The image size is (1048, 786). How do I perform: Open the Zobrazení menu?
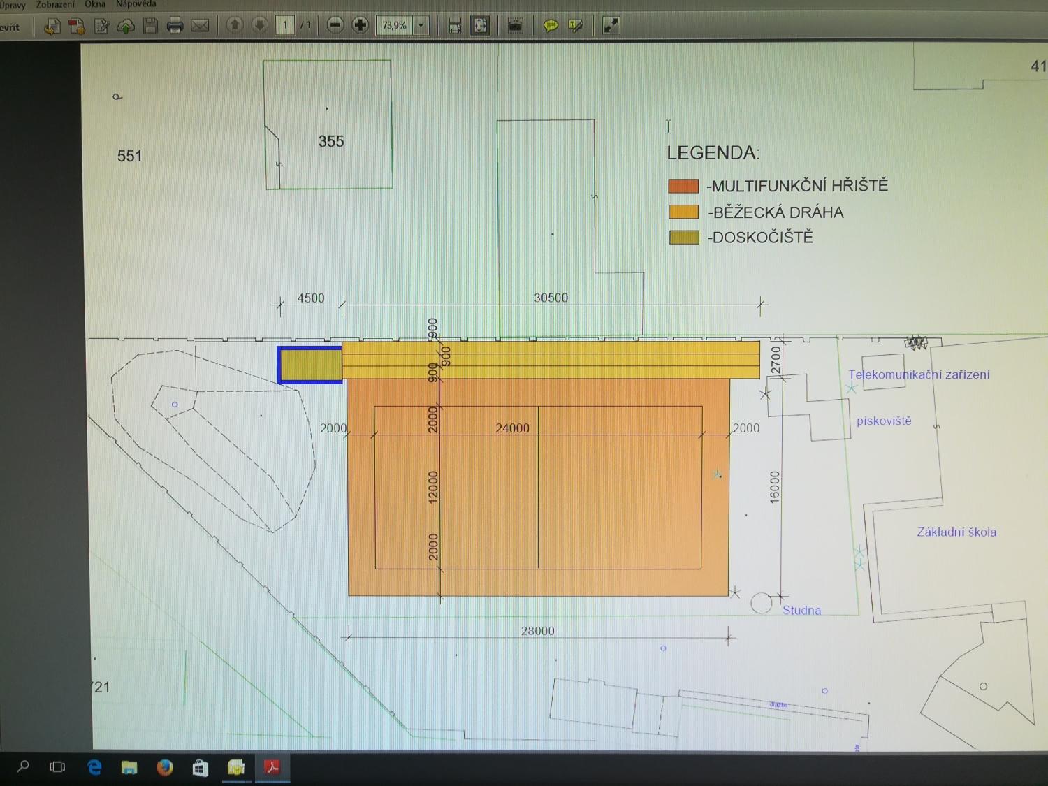[55, 5]
